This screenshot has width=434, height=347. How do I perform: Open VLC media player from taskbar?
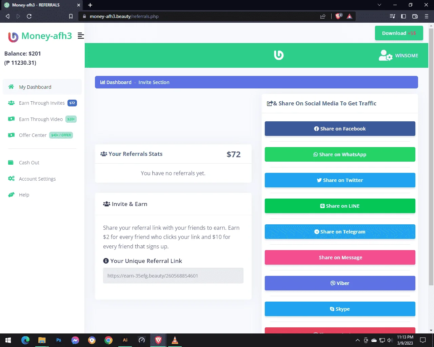(175, 340)
